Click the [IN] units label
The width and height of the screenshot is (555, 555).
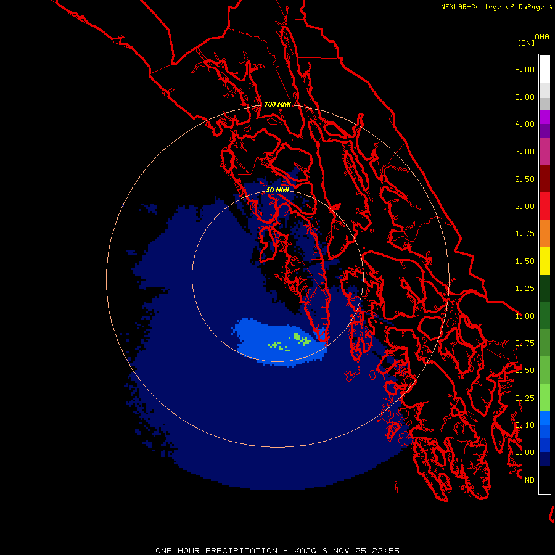coord(526,43)
